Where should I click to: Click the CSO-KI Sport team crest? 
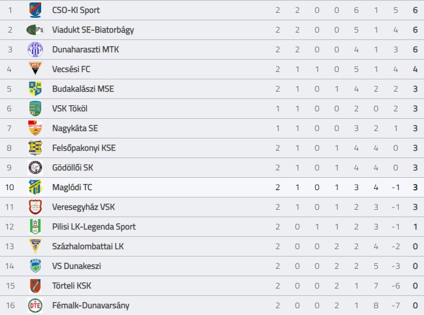(x=35, y=10)
